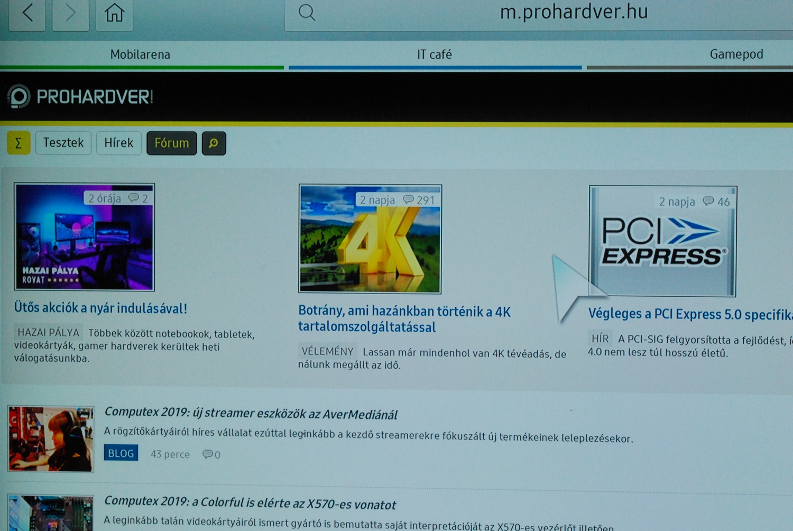Open the Hazai Pálya article thumbnail
The image size is (793, 531).
tap(85, 237)
